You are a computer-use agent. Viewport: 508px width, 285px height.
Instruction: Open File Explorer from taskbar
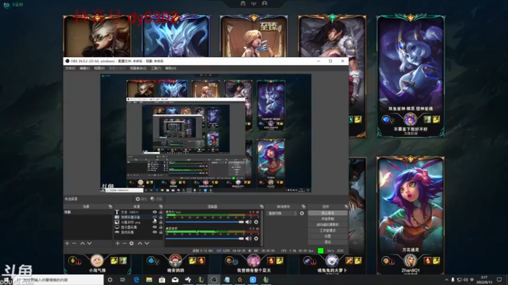click(149, 280)
